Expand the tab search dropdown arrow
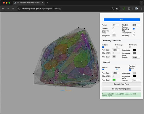 [x=141, y=3]
